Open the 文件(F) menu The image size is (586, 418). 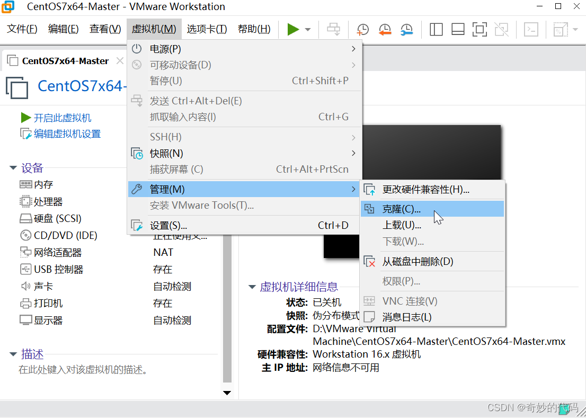click(x=22, y=29)
